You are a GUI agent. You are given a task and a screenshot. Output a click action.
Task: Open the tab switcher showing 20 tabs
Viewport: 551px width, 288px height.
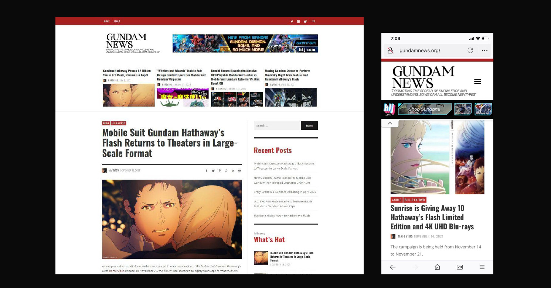460,267
